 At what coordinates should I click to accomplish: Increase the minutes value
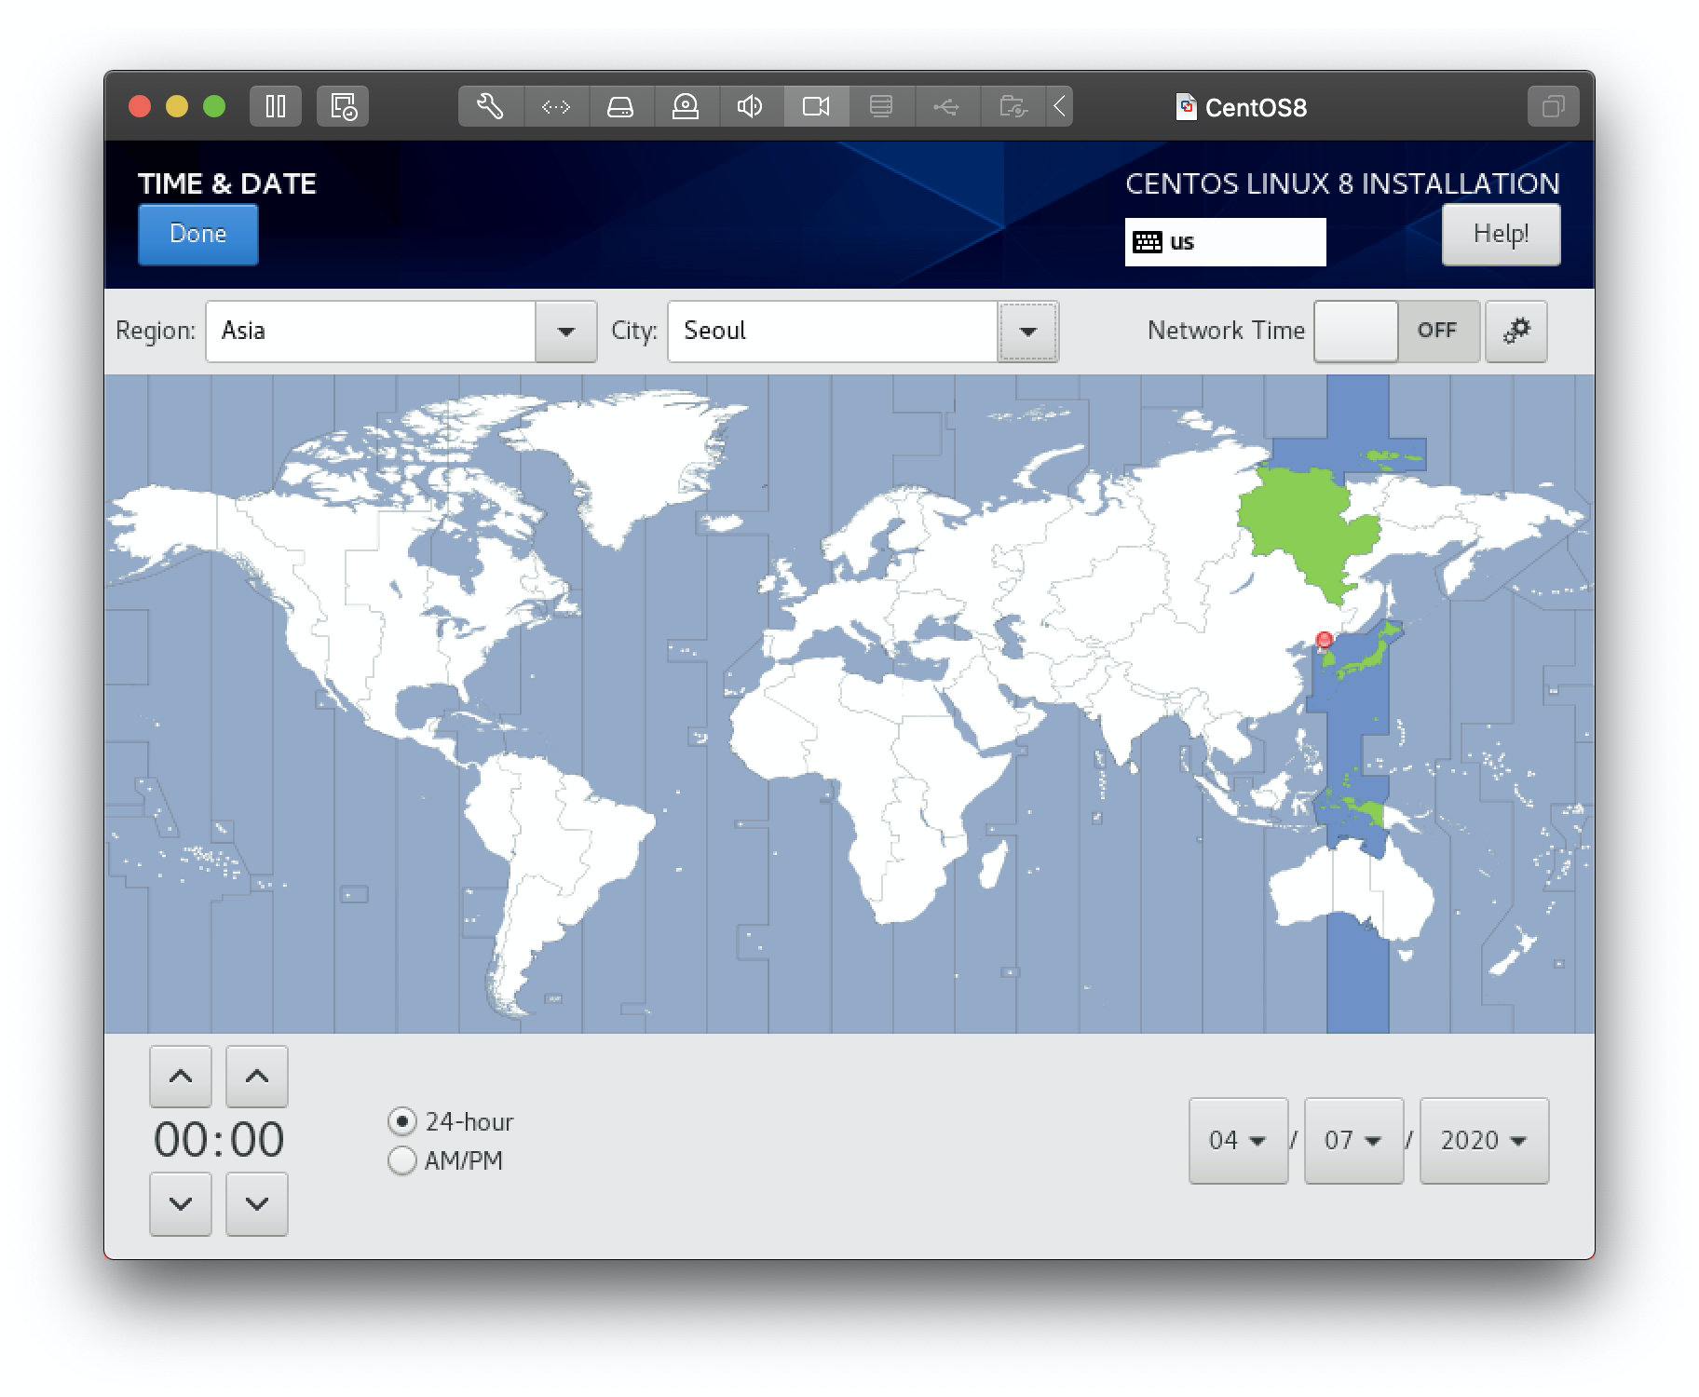(257, 1077)
